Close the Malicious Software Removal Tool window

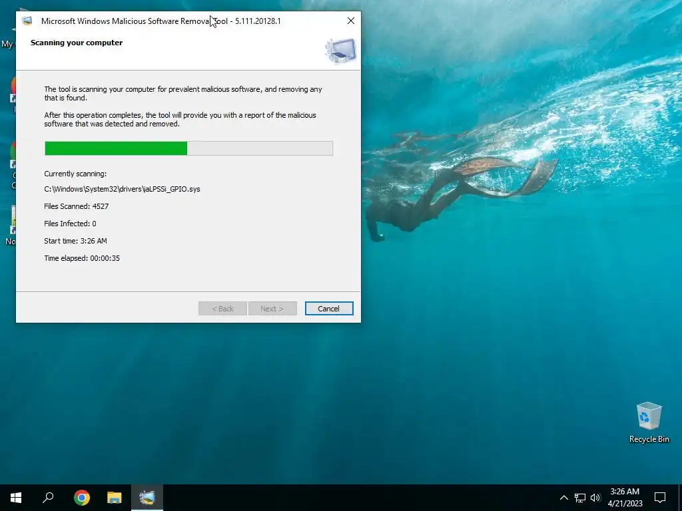tap(350, 21)
